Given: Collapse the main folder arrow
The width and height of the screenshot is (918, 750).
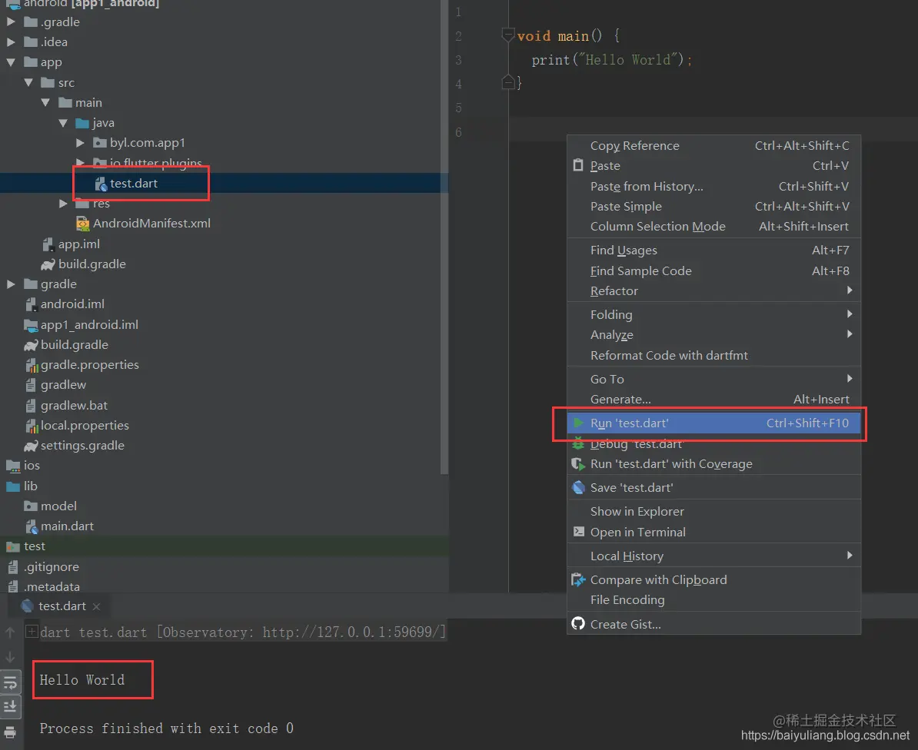Looking at the screenshot, I should 45,102.
